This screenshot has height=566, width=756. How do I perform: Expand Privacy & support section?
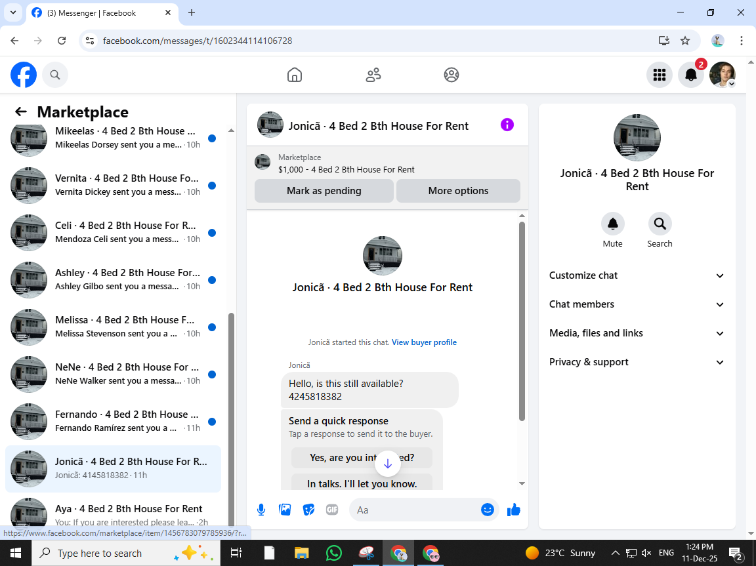pyautogui.click(x=637, y=362)
